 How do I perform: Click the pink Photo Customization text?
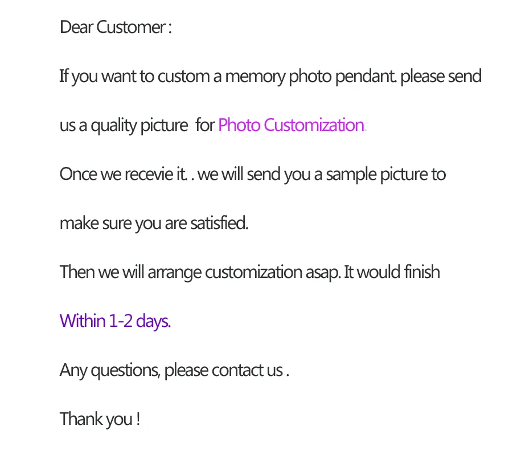click(292, 125)
